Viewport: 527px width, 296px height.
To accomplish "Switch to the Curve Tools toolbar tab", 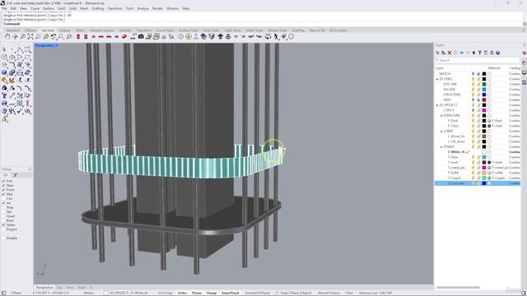I will 165,30.
